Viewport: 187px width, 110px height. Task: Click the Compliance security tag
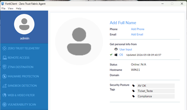click(x=156, y=96)
